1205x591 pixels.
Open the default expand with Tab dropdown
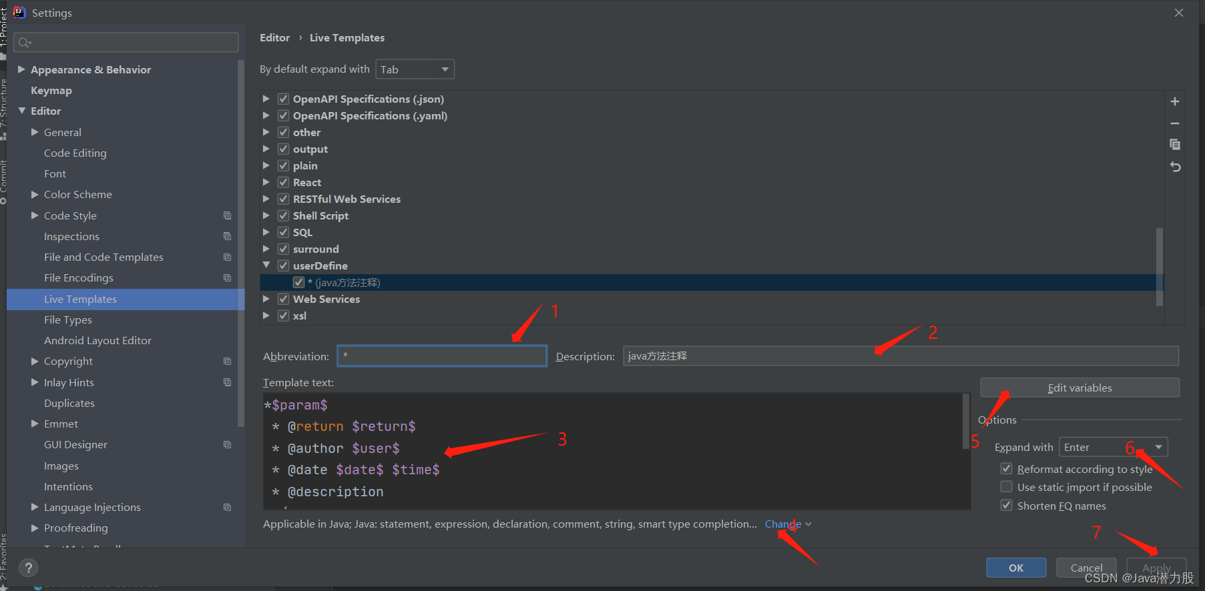coord(415,69)
